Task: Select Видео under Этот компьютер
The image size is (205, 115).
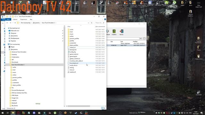Action: point(12,47)
